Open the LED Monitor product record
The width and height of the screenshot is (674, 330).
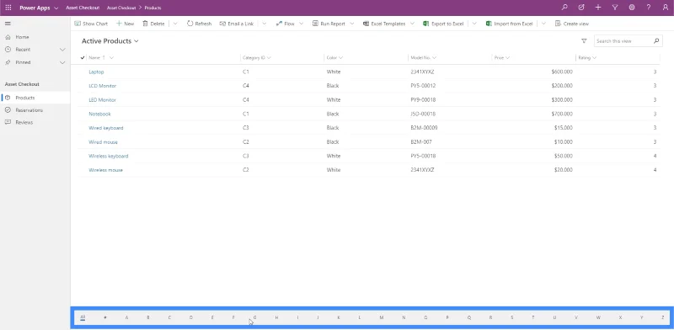[x=102, y=99]
